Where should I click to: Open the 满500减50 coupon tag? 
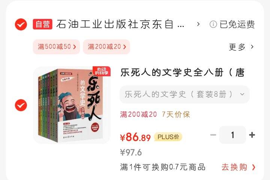(x=57, y=47)
